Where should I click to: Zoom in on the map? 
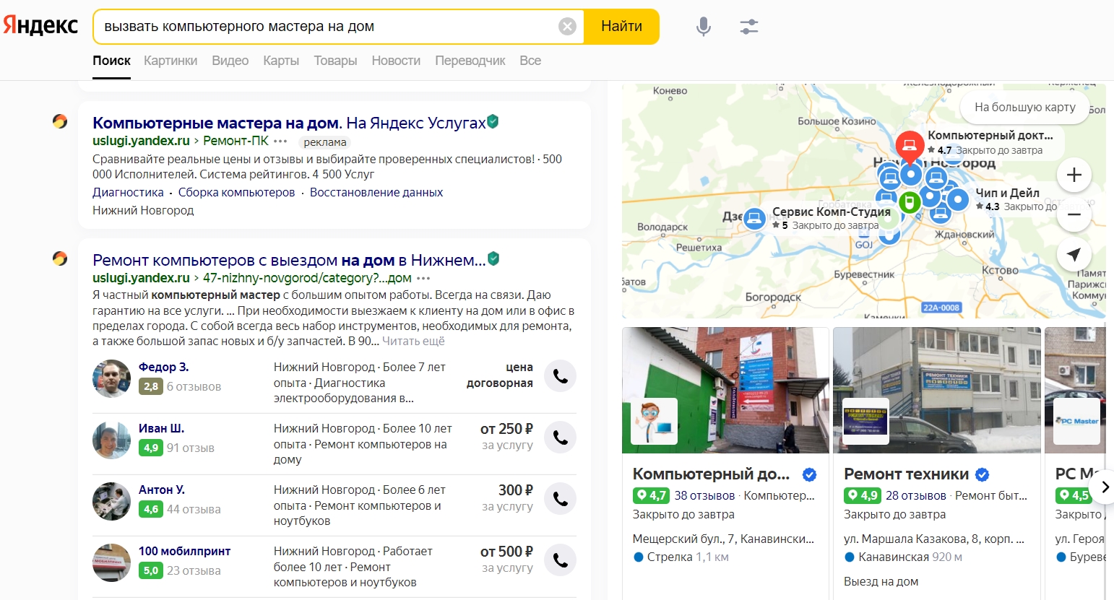pyautogui.click(x=1074, y=175)
